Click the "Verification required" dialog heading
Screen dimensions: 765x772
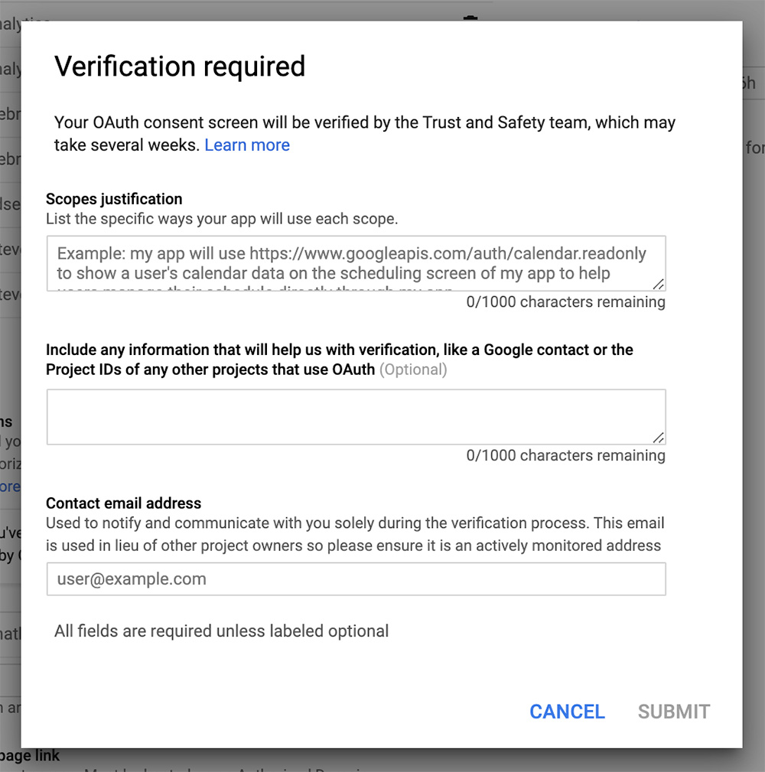coord(180,67)
